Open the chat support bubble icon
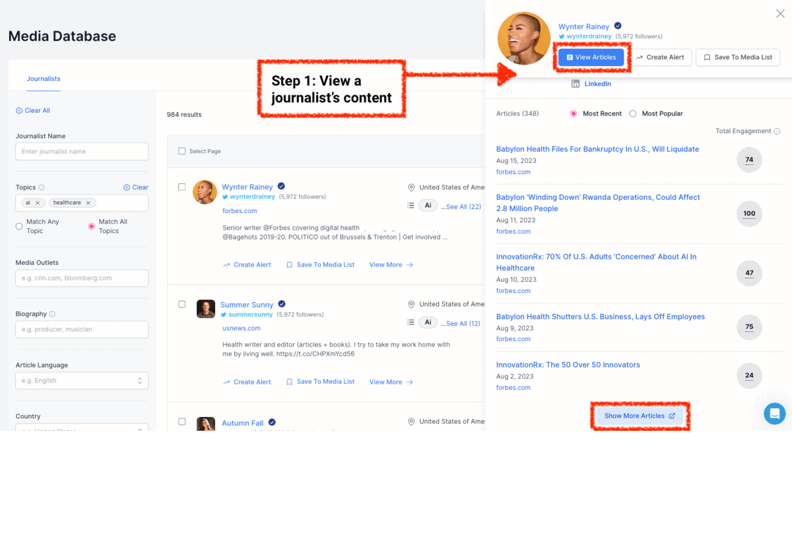The image size is (792, 543). [x=774, y=414]
